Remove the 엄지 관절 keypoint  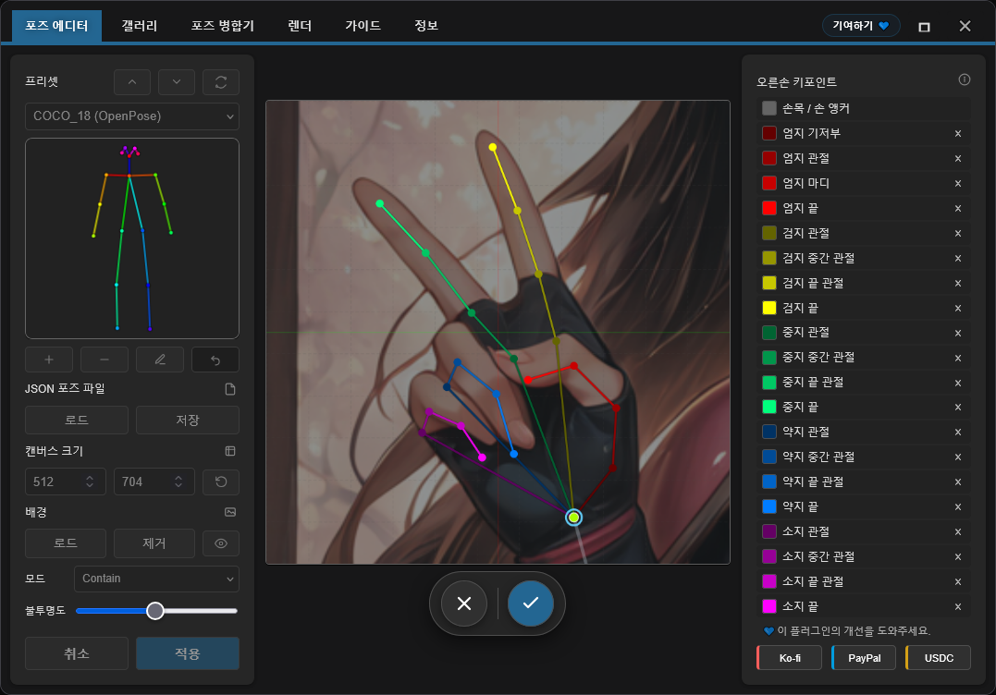click(958, 159)
